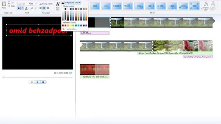The width and height of the screenshot is (221, 124).
Task: Open the Segoe UI font family dropdown
Action: pos(29,4)
